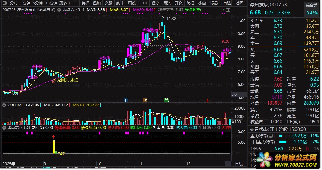Switch to 分时 intraday view
The width and height of the screenshot is (322, 170).
click(x=14, y=3)
